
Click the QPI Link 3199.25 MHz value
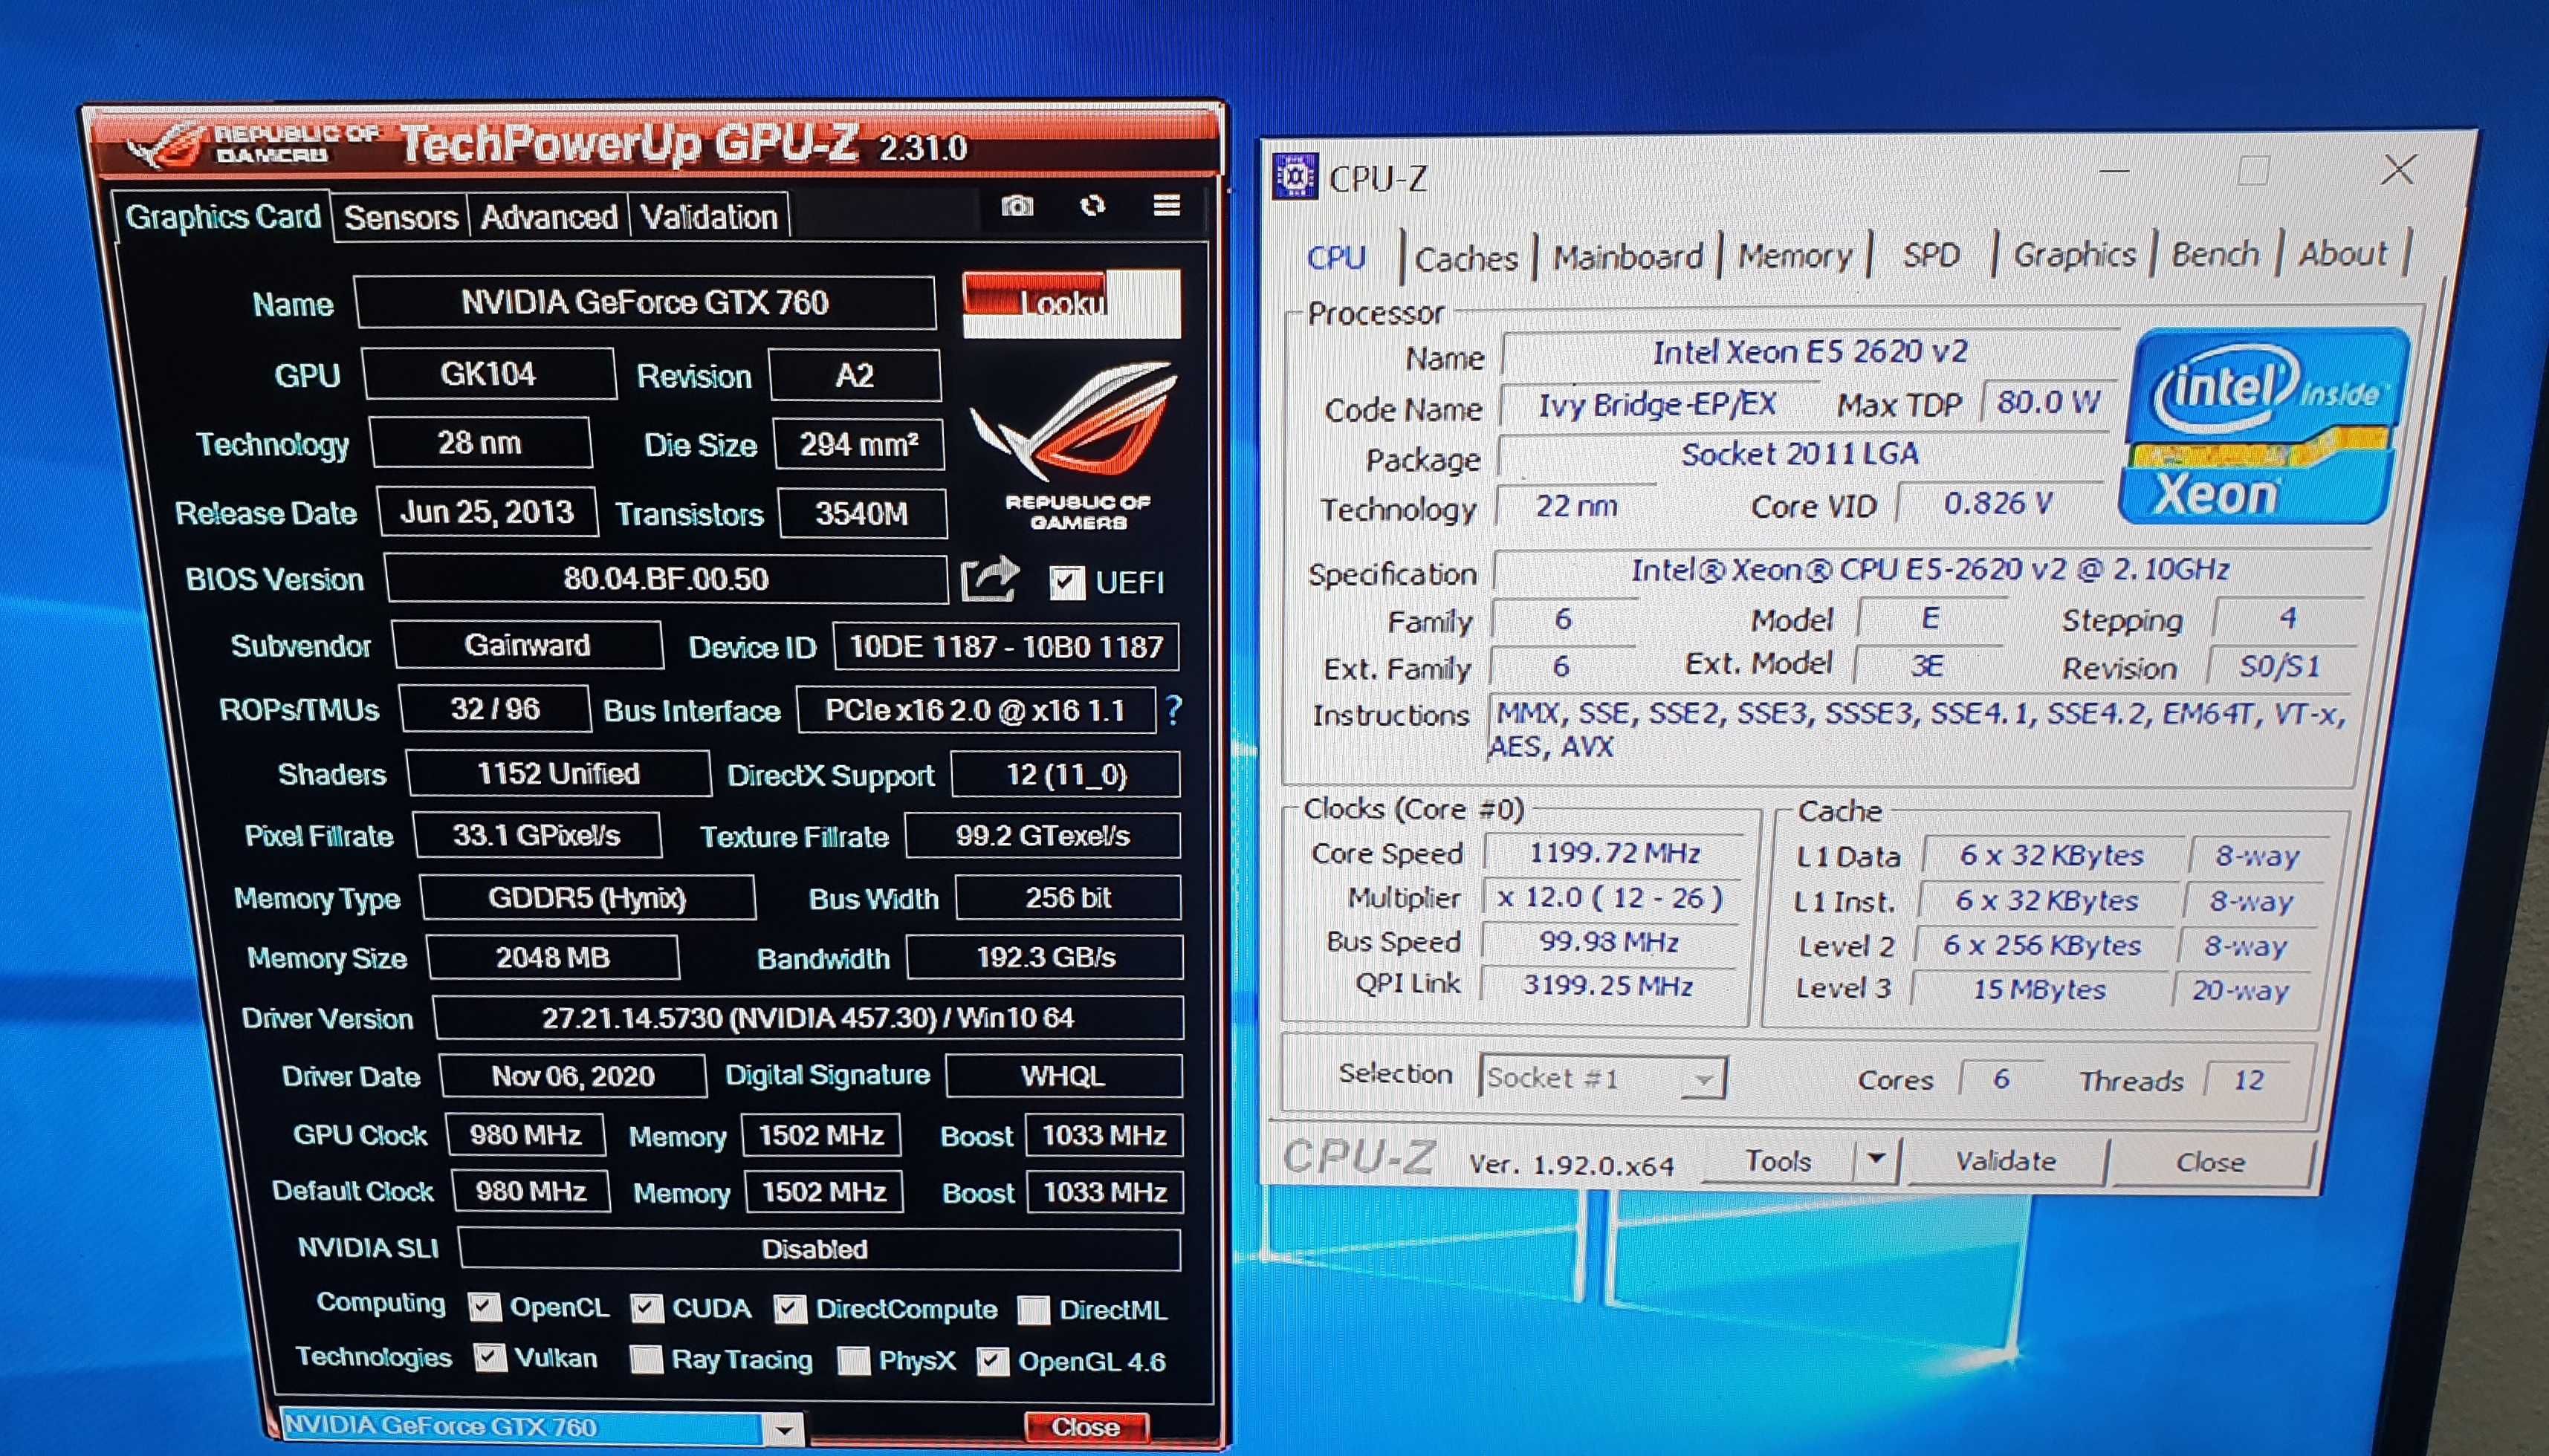click(x=1609, y=985)
